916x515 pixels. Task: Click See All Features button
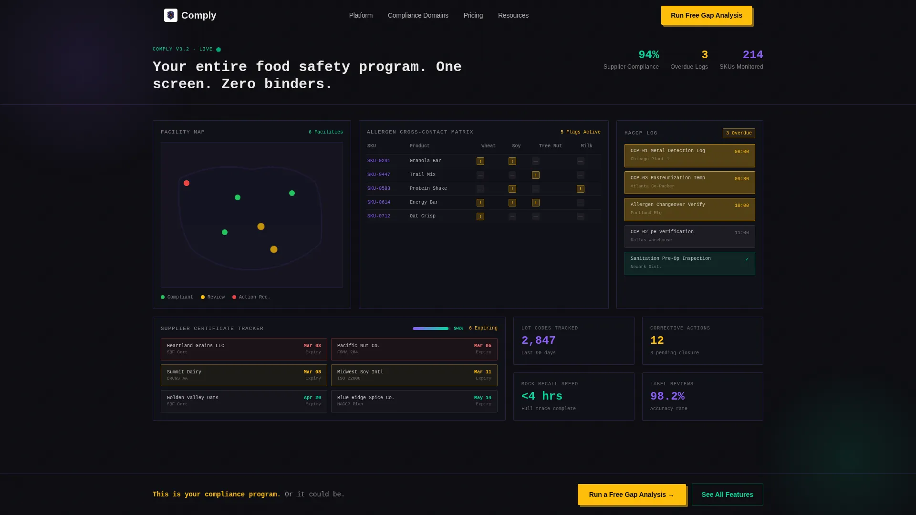click(x=728, y=494)
